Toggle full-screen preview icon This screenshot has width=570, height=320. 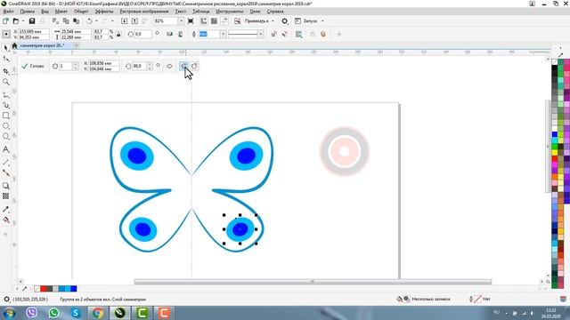[191, 21]
